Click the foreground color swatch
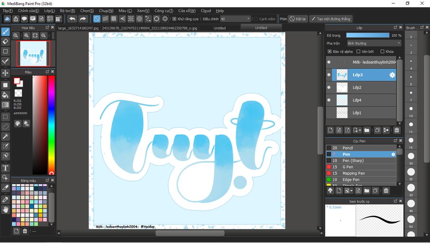430x243 pixels. pyautogui.click(x=17, y=81)
